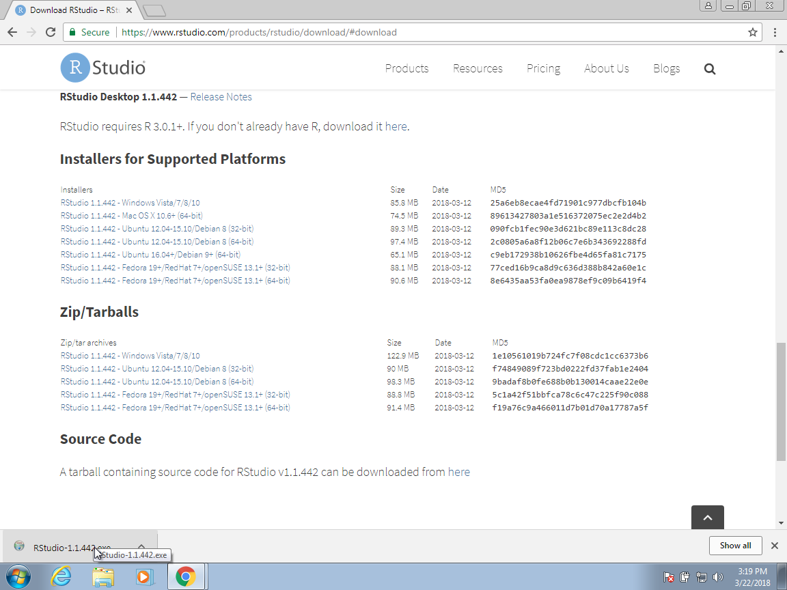
Task: Open the Products navigation menu
Action: pos(406,68)
